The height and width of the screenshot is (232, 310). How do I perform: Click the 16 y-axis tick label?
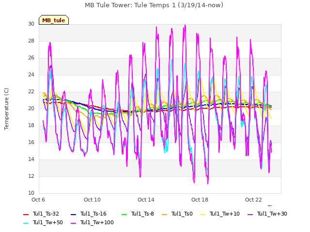coord(31,143)
